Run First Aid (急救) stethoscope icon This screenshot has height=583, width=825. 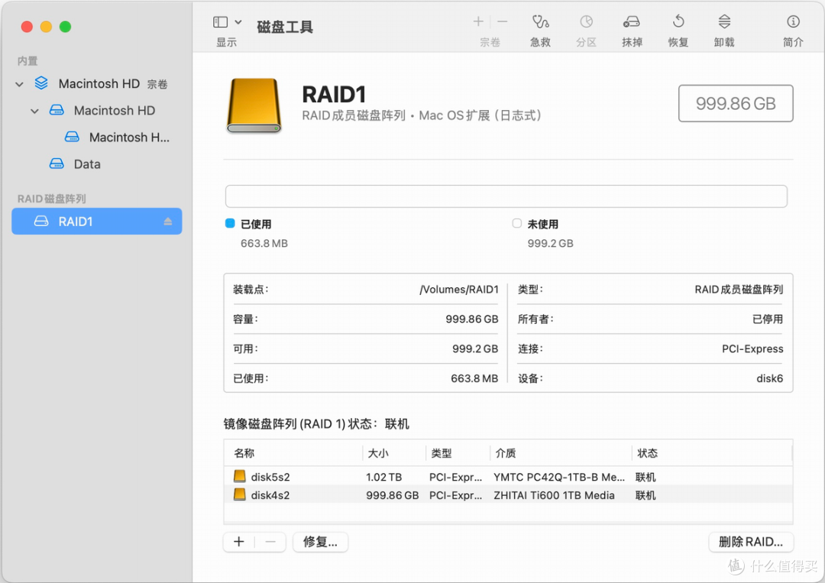(540, 21)
